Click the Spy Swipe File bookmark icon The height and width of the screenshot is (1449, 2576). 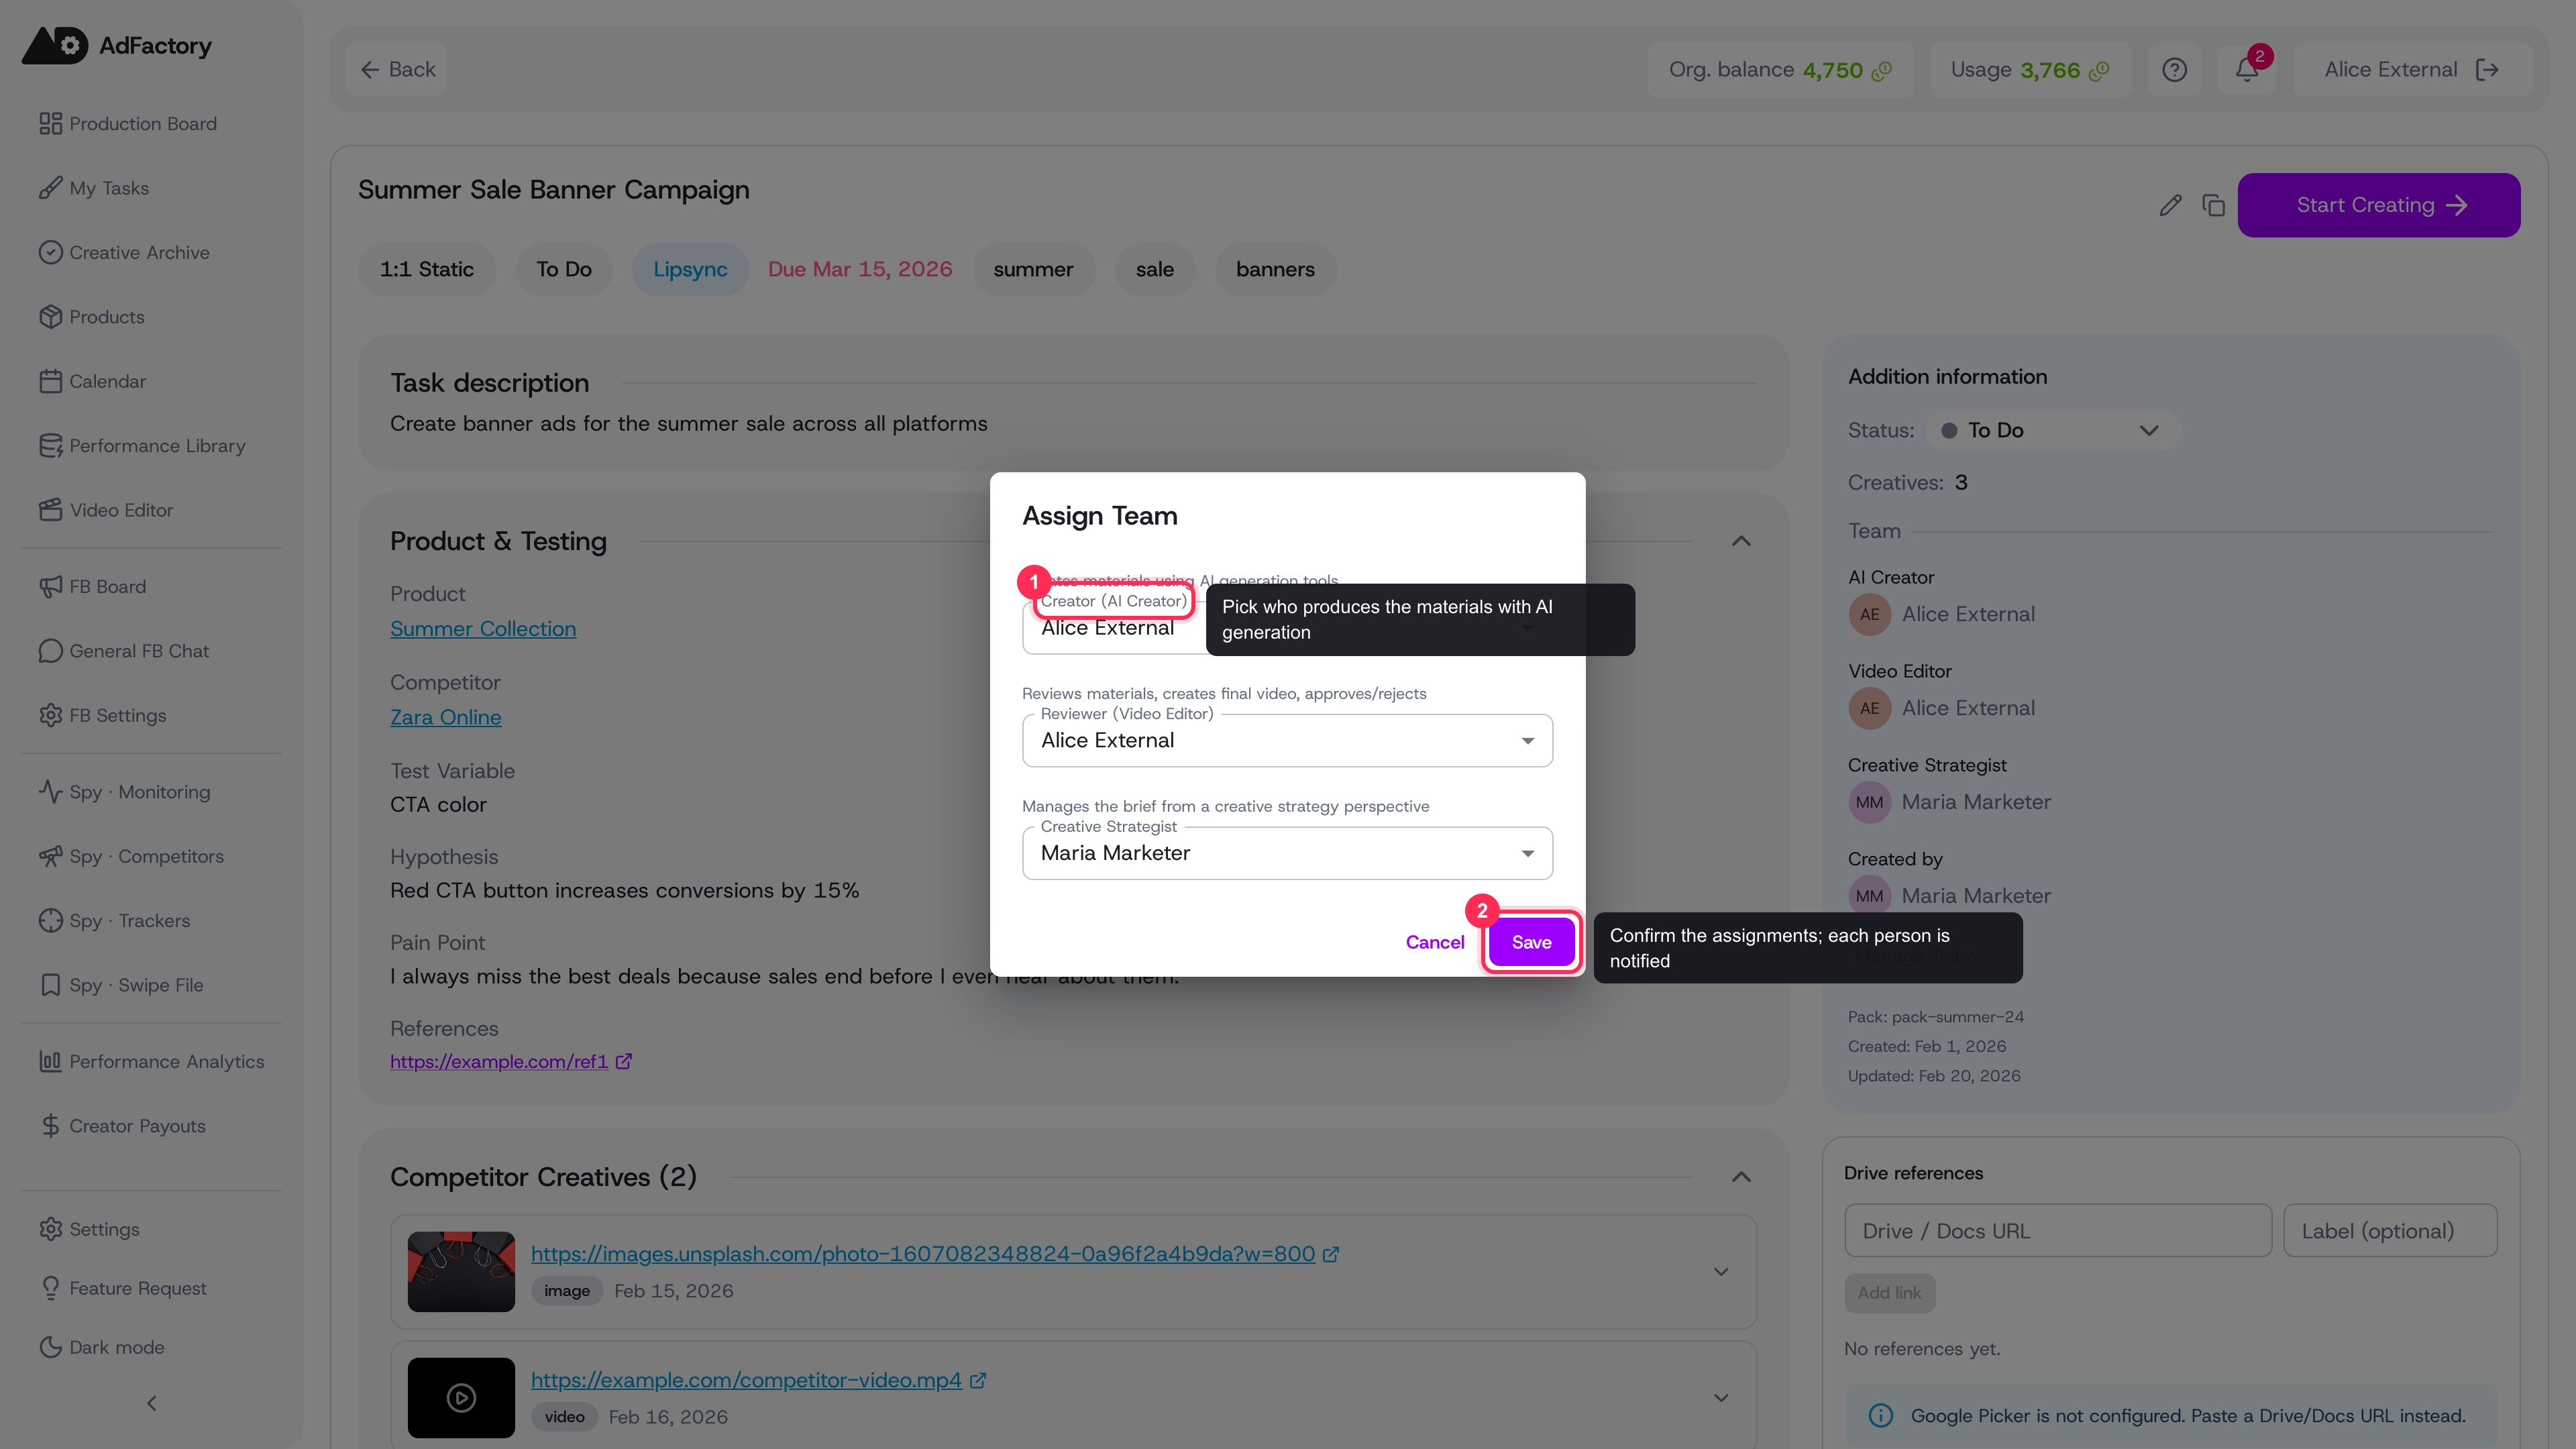pos(50,986)
